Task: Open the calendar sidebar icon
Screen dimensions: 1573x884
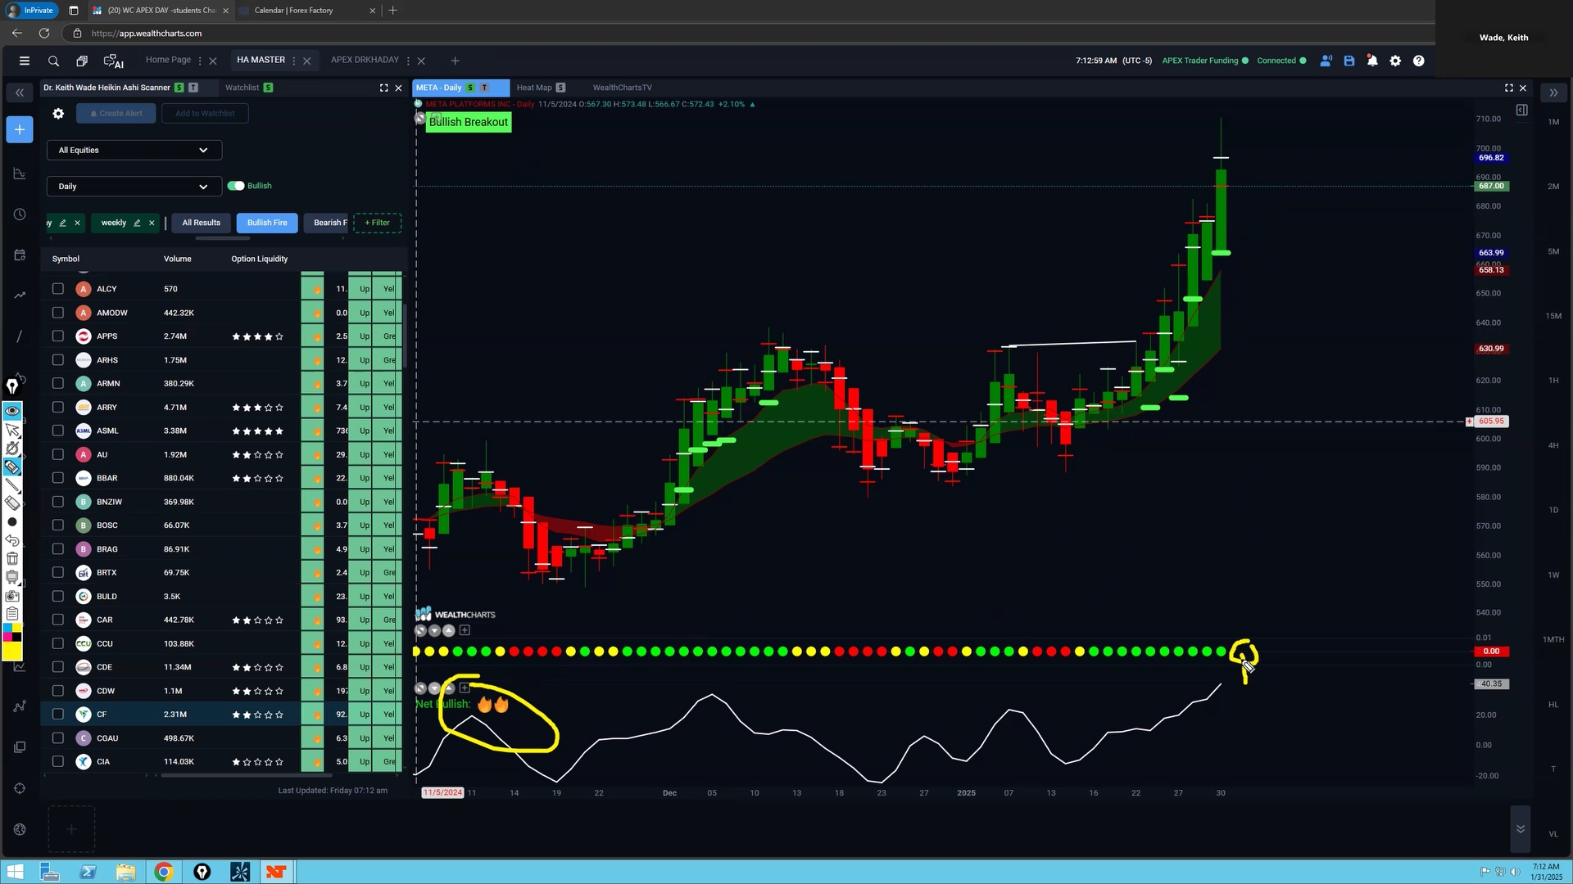Action: [20, 255]
